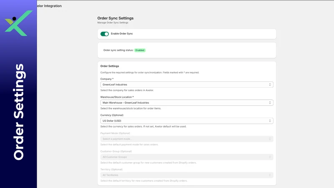Click the chevron arrows on Currency select
Viewport: 334px width, 188px height.
click(270, 121)
